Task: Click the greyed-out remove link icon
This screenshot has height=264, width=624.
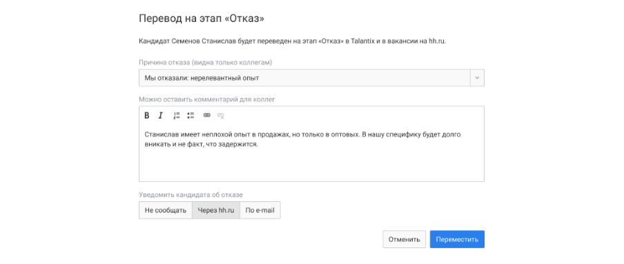Action: pos(220,116)
